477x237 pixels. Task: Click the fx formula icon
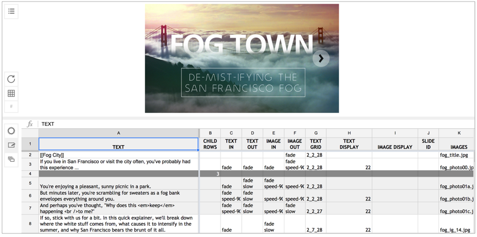[x=30, y=124]
